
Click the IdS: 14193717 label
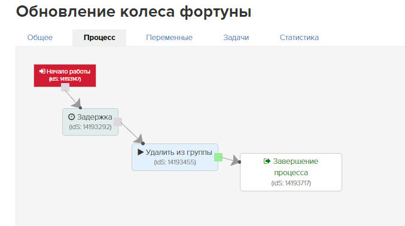(291, 183)
